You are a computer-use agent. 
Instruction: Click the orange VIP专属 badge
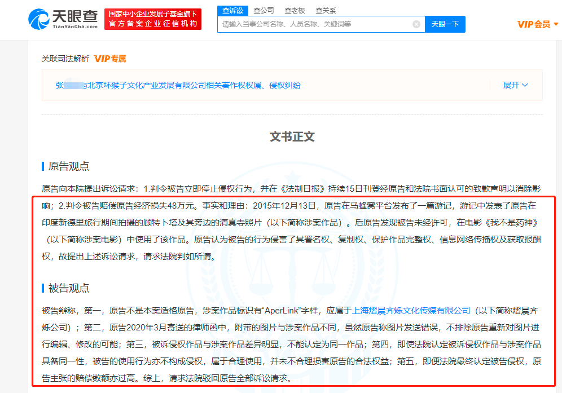pos(110,59)
